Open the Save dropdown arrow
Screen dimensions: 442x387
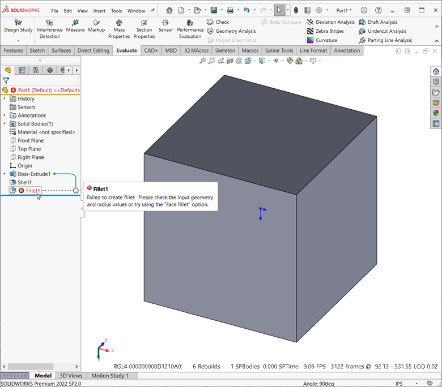(222, 10)
